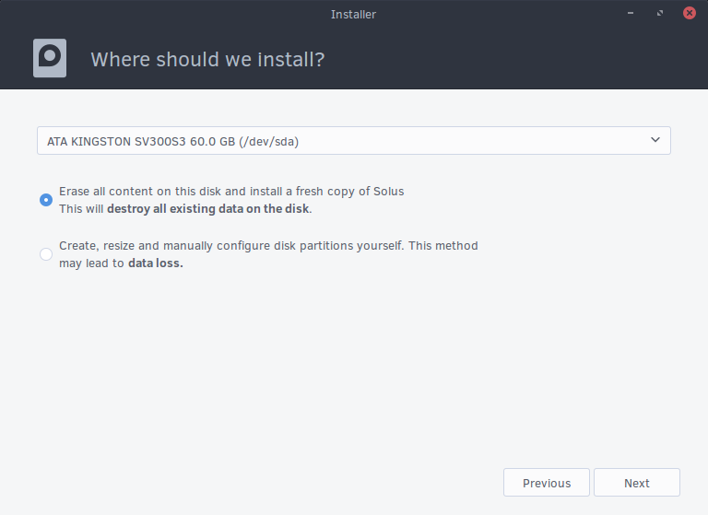Minimize the Installer window
This screenshot has height=515, width=708.
coord(631,13)
